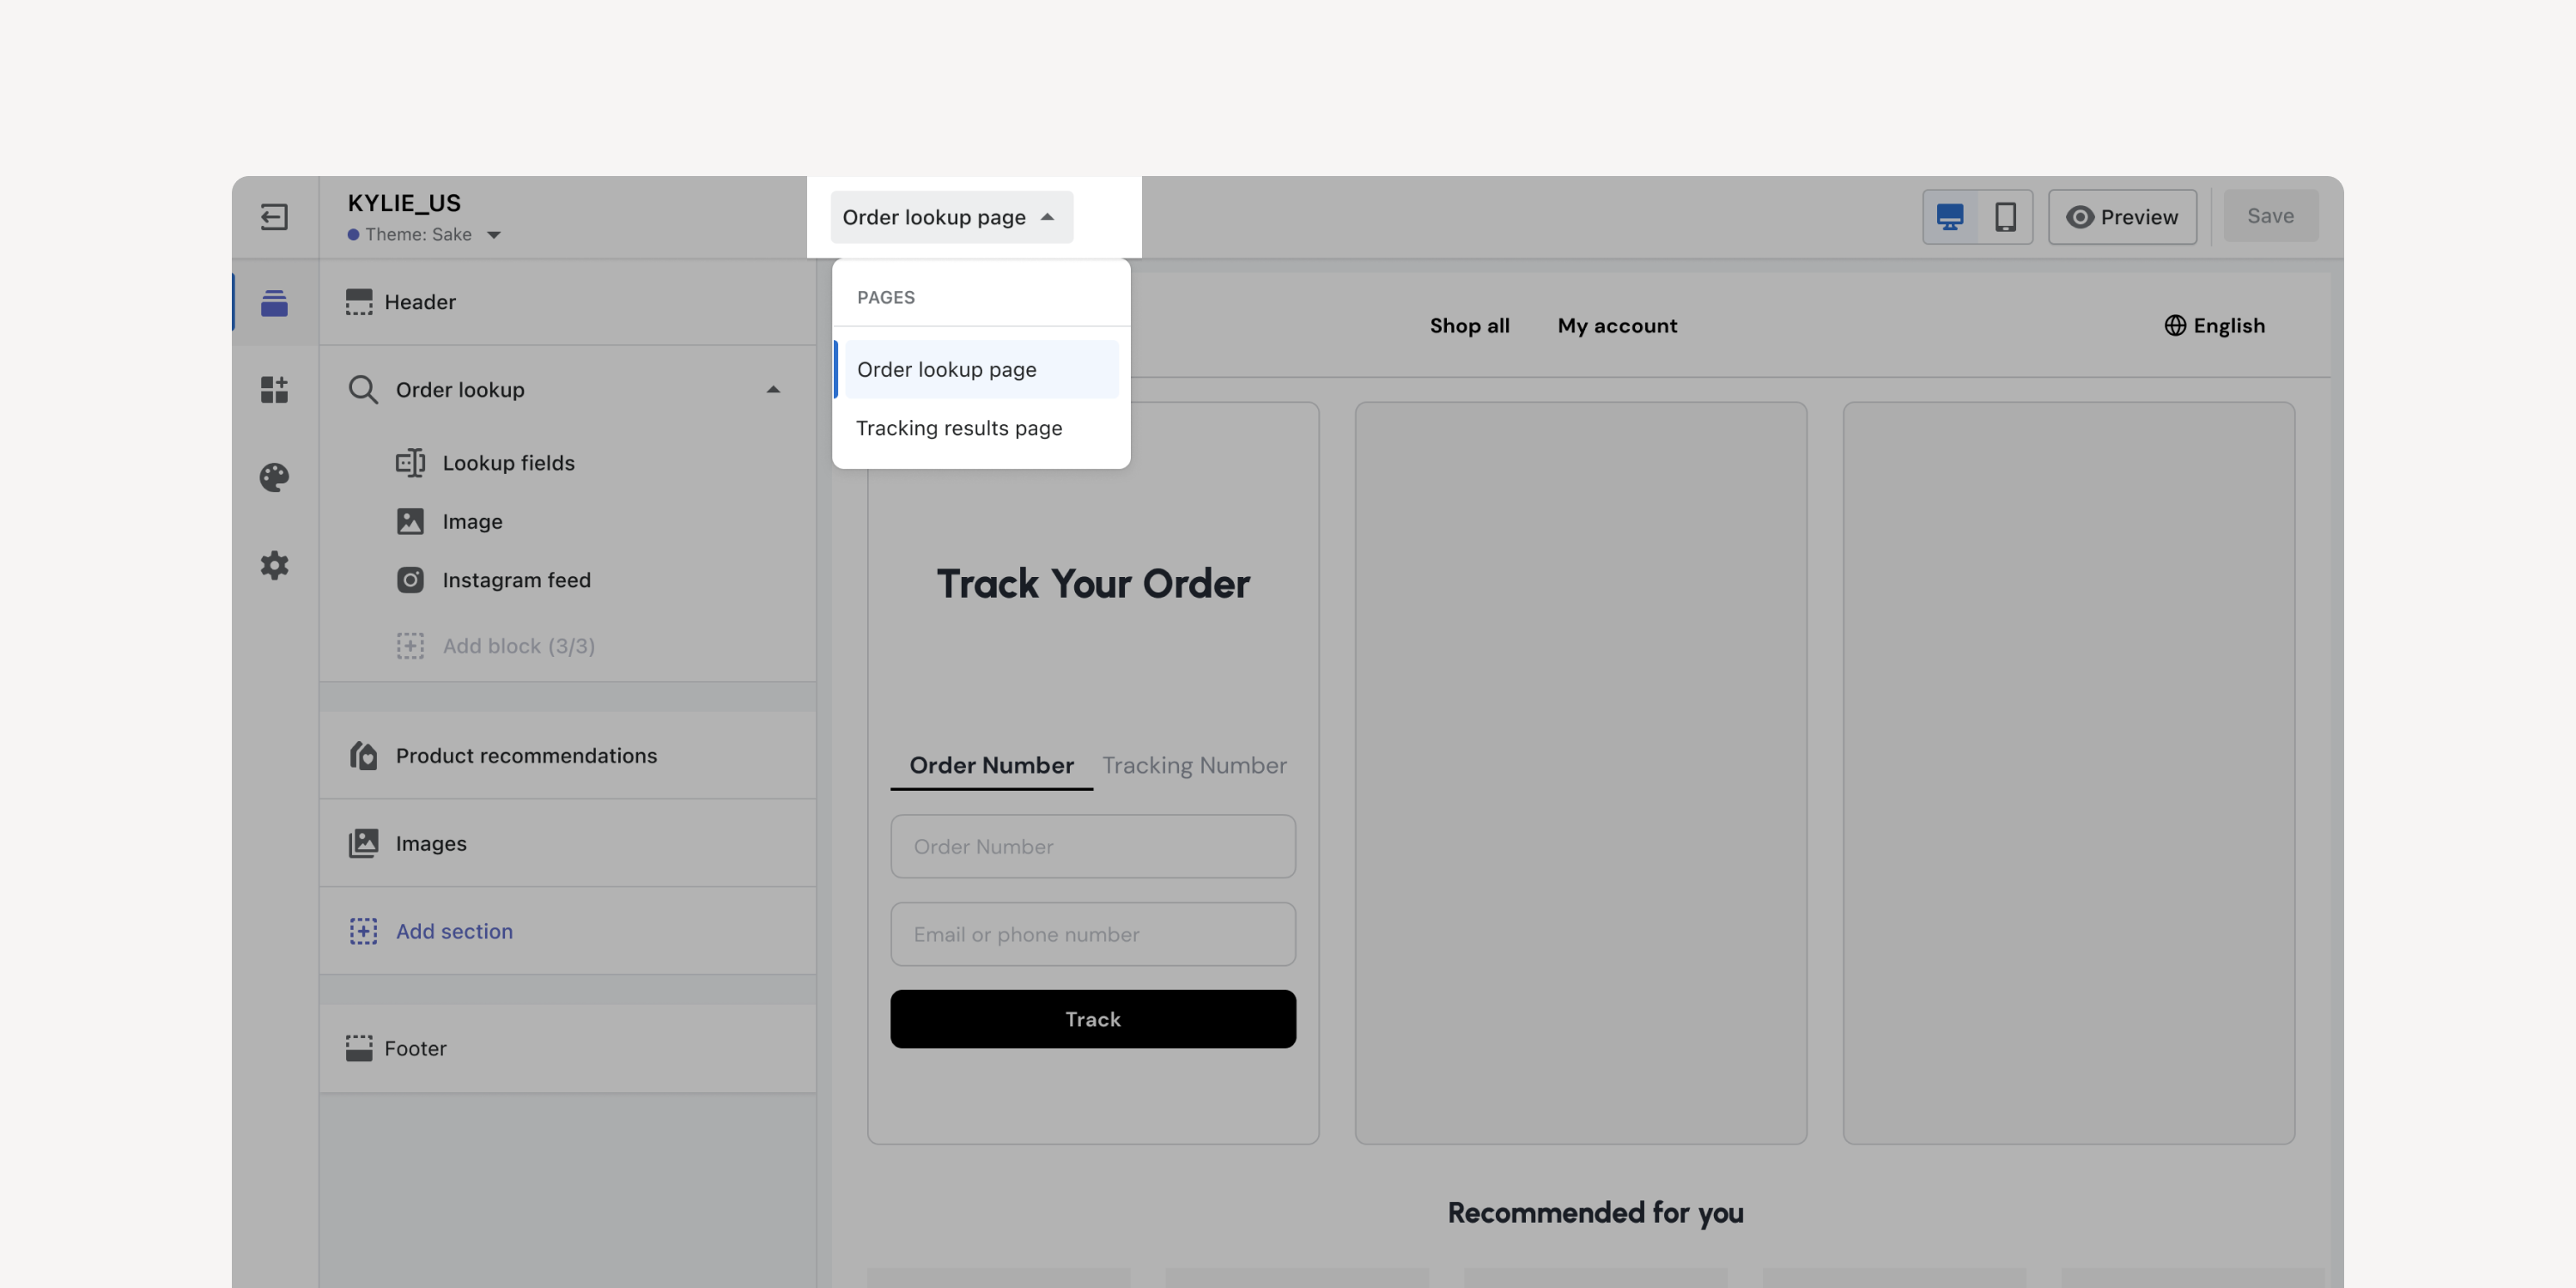The image size is (2576, 1288).
Task: Open the settings gear icon
Action: point(274,565)
